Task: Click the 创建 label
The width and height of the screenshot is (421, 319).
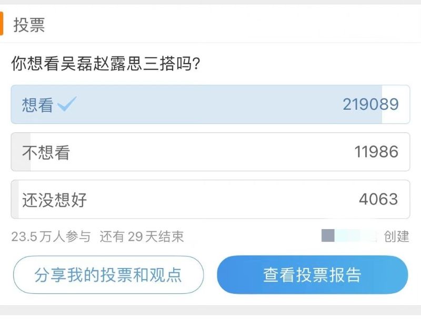Action: point(396,236)
